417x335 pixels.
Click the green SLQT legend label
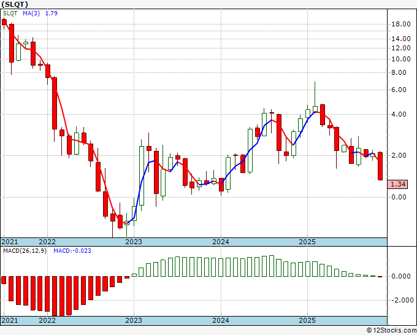[10, 13]
